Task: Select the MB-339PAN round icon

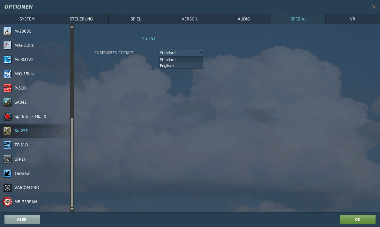Action: click(x=7, y=202)
